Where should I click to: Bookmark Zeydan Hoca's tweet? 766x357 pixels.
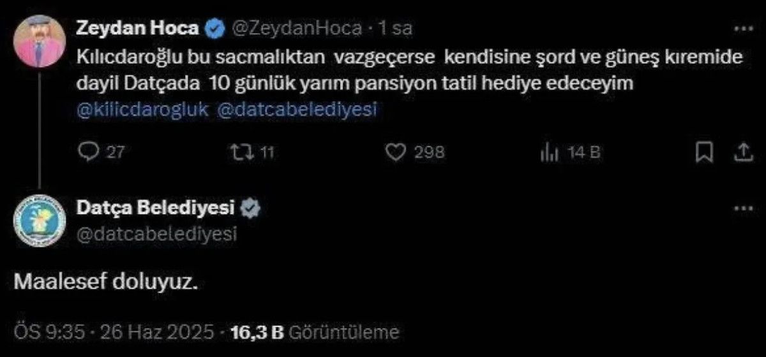(x=704, y=152)
